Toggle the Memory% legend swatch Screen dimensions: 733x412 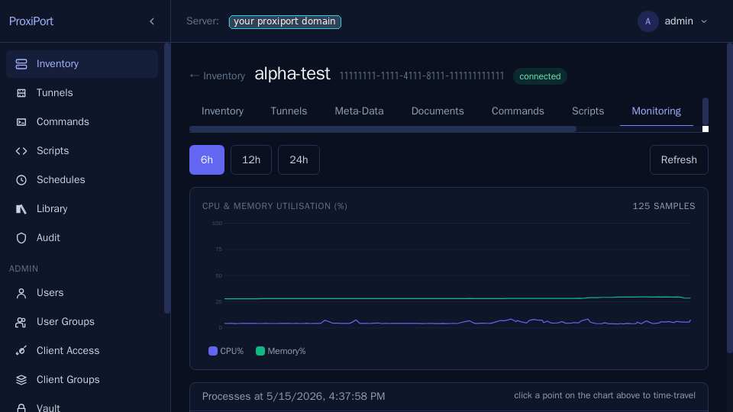click(260, 351)
